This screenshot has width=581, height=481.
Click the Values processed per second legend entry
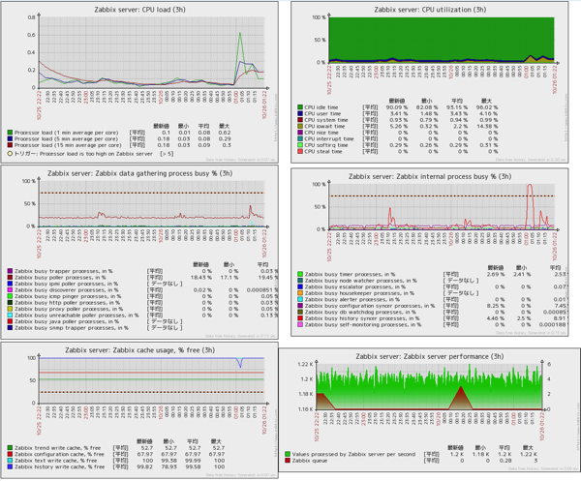(353, 454)
